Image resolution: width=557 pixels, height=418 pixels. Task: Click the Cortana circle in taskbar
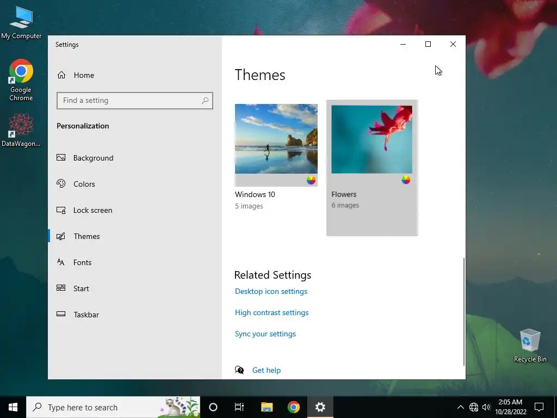pos(213,407)
